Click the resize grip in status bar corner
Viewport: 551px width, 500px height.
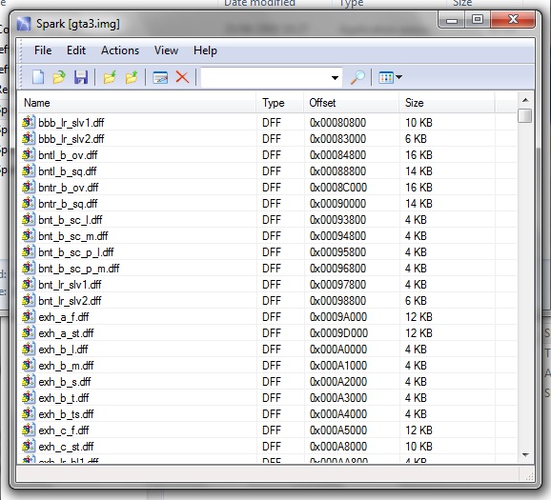coord(529,476)
